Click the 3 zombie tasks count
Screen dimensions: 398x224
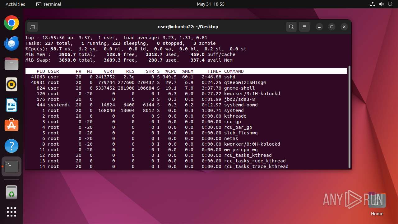coord(205,43)
